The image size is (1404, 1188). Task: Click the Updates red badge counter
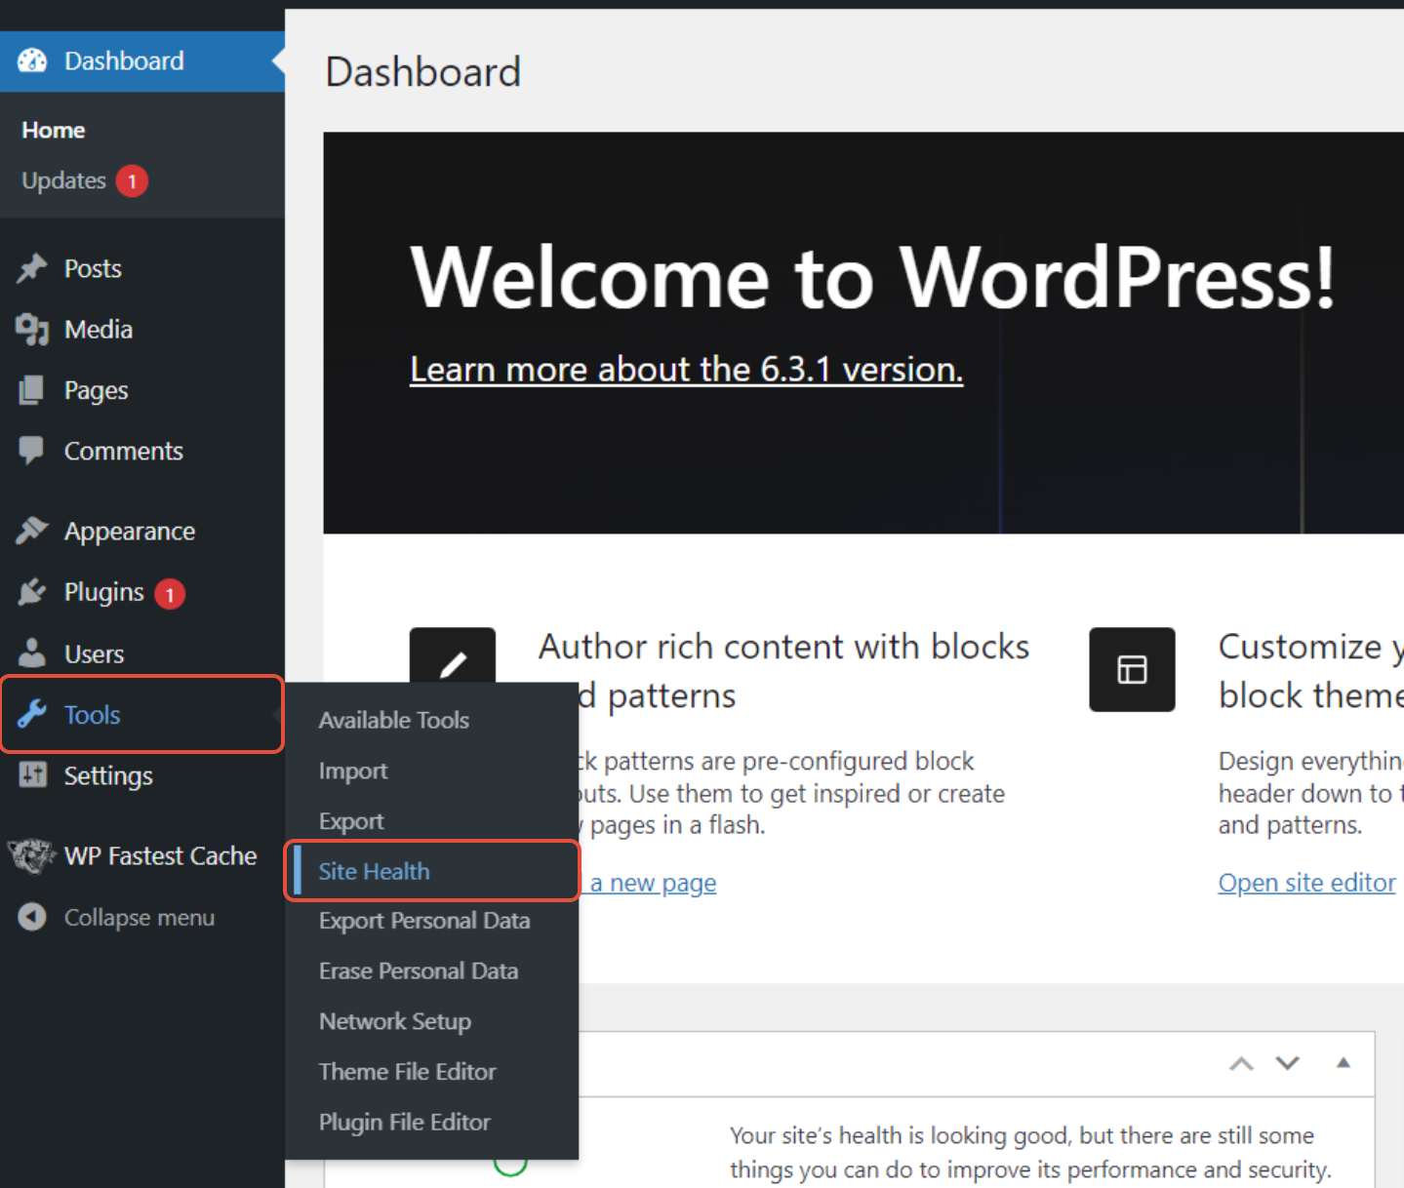[x=132, y=181]
